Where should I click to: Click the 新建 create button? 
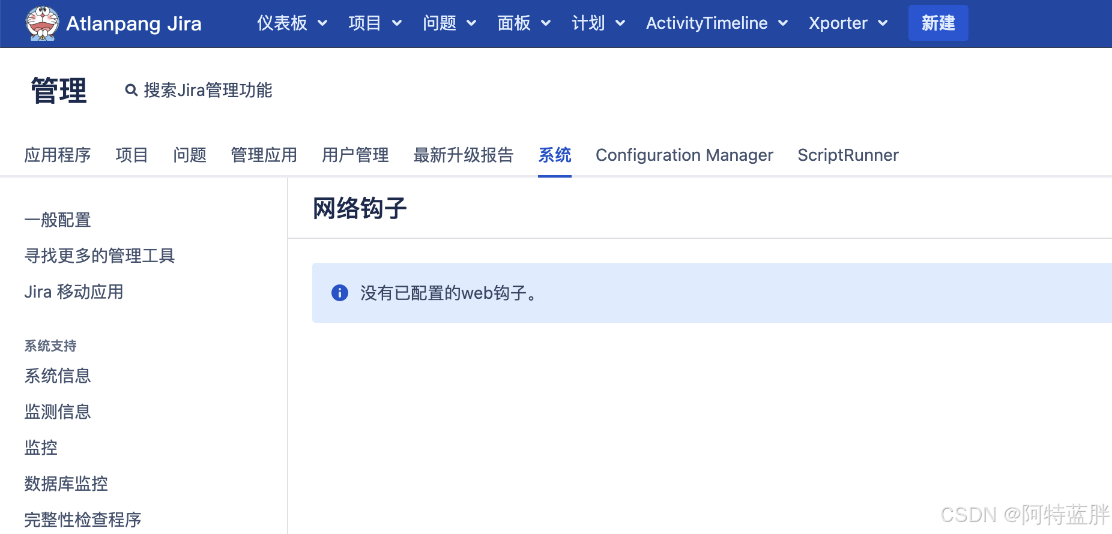tap(938, 23)
